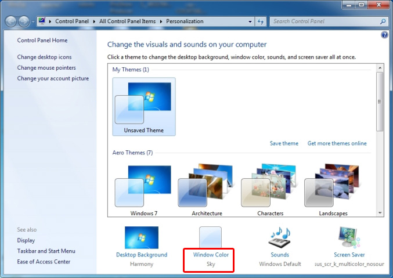Screen dimensions: 393x278
Task: Open the Window Color text link
Action: tap(211, 255)
